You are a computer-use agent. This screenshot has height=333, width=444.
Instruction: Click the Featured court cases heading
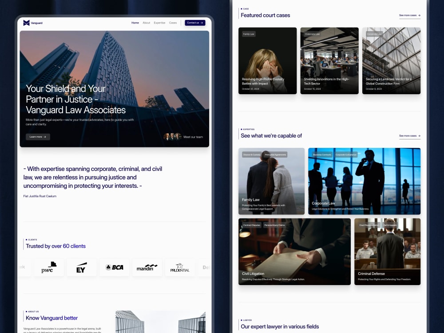point(266,15)
